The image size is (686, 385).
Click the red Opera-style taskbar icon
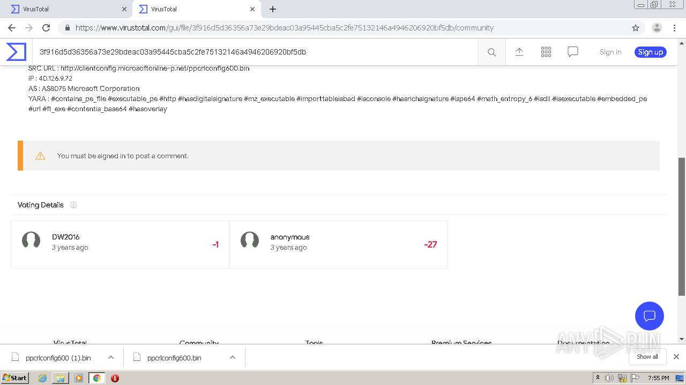click(x=115, y=378)
